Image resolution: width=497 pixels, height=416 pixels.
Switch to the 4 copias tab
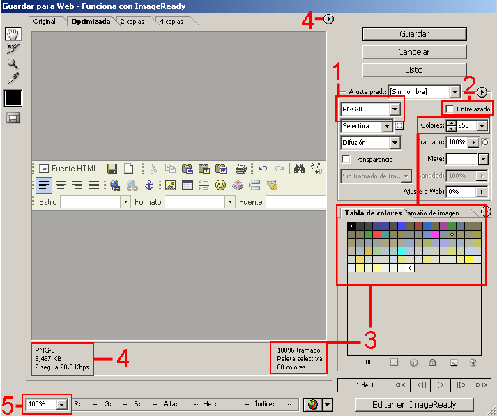(x=171, y=22)
